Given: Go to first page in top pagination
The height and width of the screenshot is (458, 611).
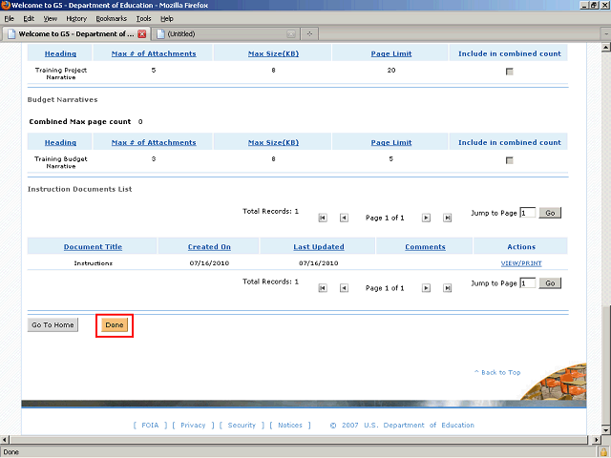Looking at the screenshot, I should [x=323, y=218].
